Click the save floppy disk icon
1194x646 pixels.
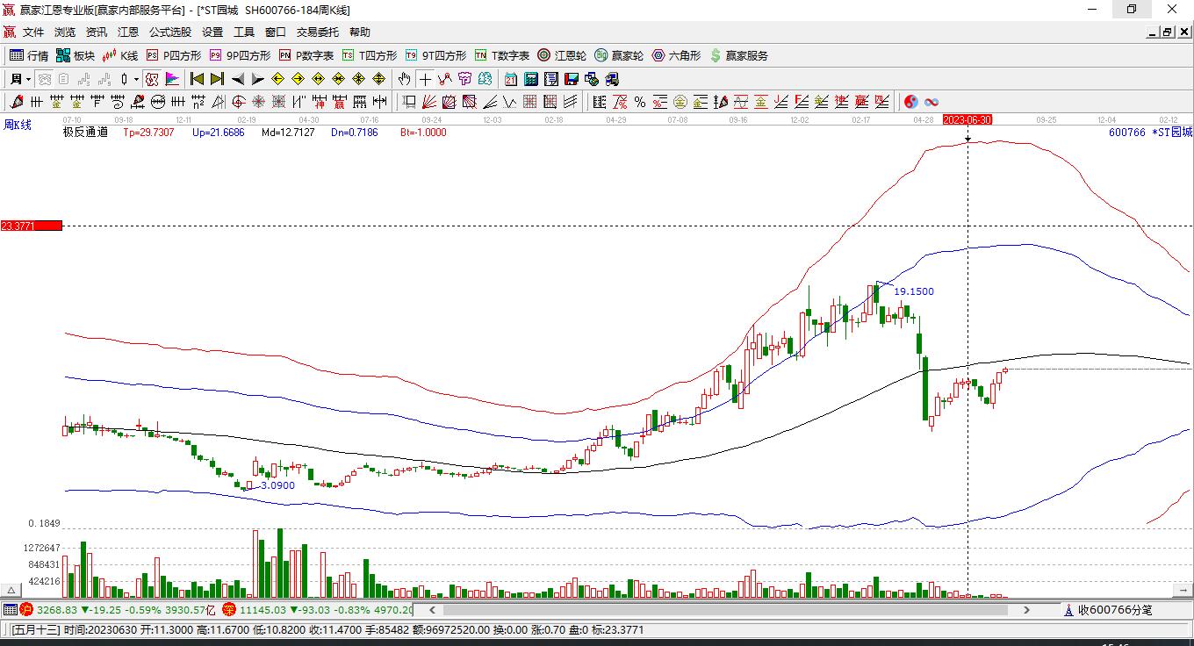pos(572,79)
